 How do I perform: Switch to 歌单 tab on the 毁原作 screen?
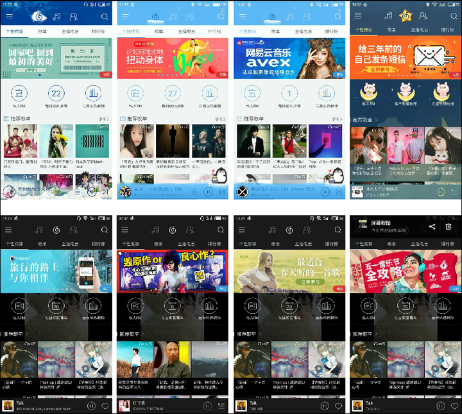coord(158,244)
